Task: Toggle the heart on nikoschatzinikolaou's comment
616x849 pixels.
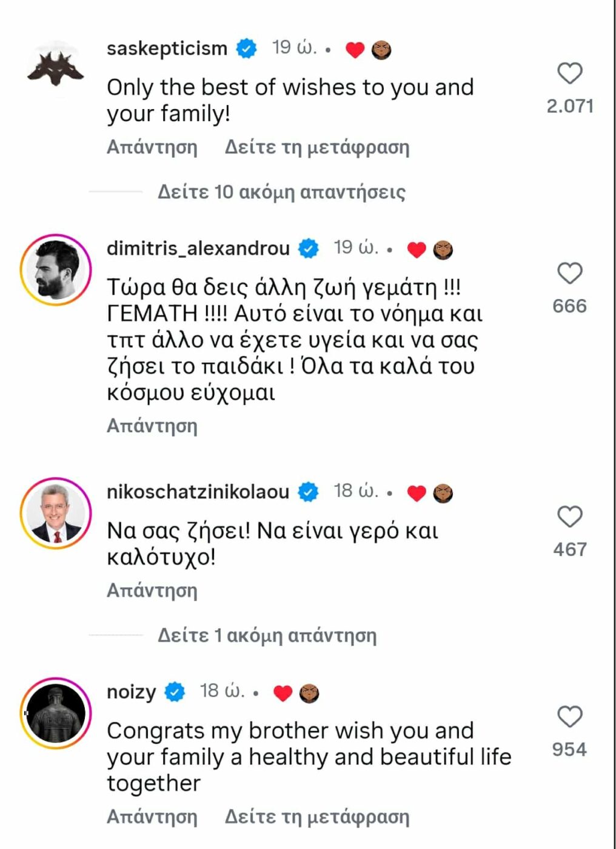Action: coord(570,517)
